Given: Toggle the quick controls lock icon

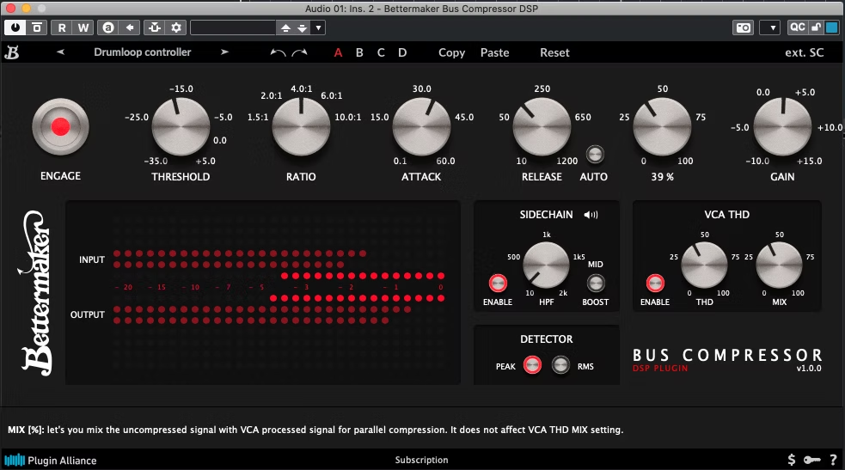Looking at the screenshot, I should (x=816, y=27).
